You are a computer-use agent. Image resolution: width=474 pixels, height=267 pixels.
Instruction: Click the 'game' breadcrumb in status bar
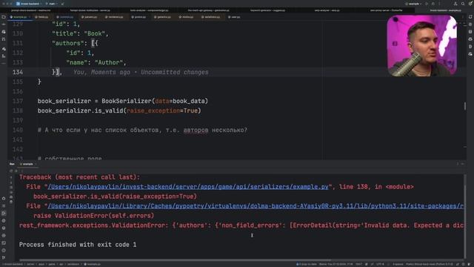[x=52, y=264]
